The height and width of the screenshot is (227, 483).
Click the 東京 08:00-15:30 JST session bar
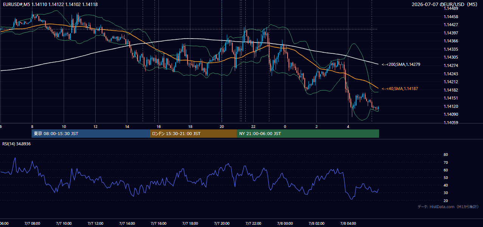[91, 134]
